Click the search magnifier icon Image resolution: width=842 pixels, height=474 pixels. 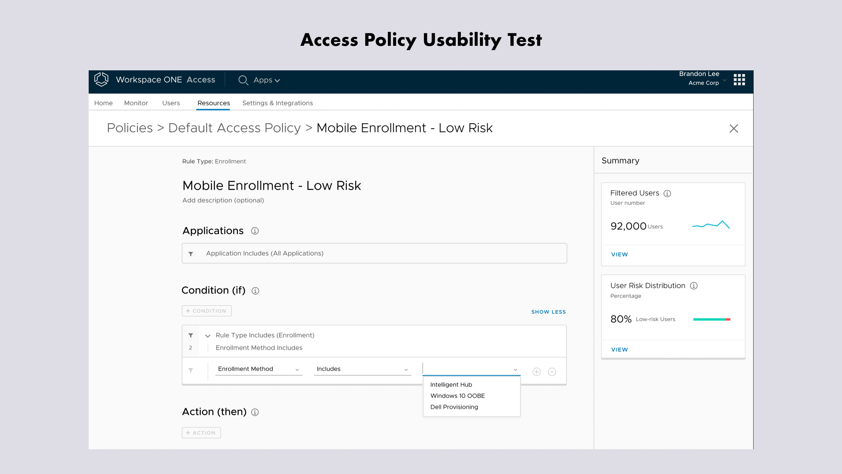coord(243,80)
